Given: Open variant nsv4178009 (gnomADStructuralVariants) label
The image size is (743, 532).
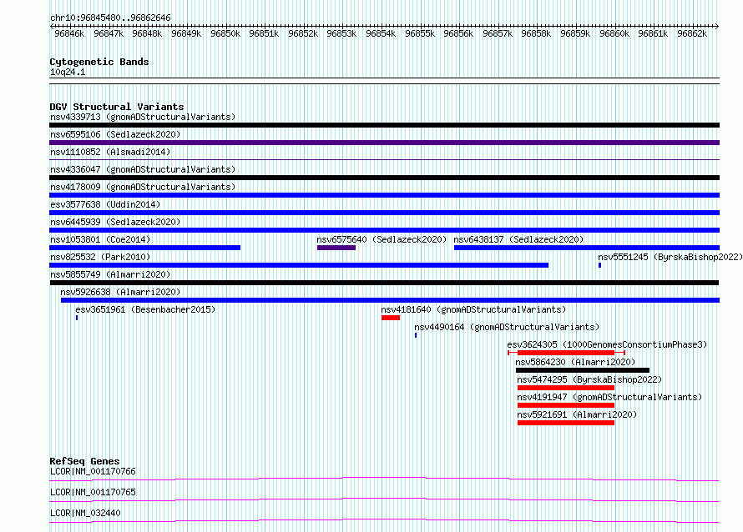Looking at the screenshot, I should pyautogui.click(x=143, y=187).
